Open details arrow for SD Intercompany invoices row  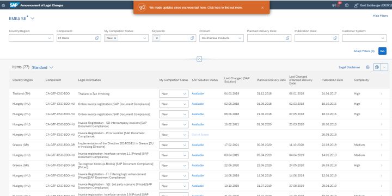[382, 124]
